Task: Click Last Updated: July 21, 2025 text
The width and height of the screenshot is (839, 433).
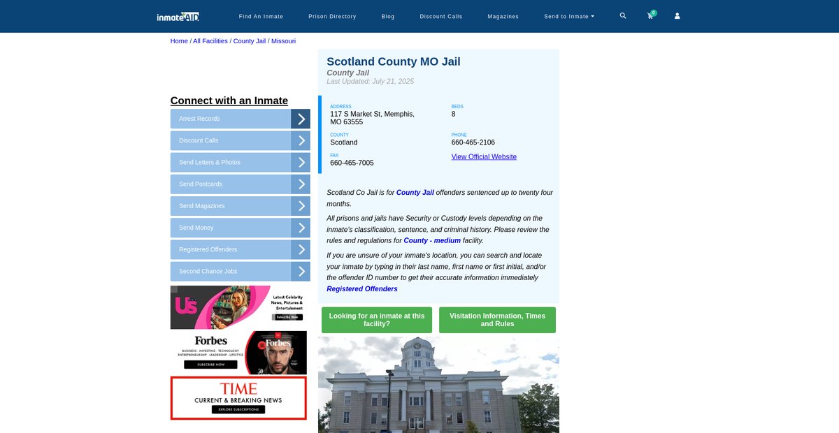Action: 371,82
